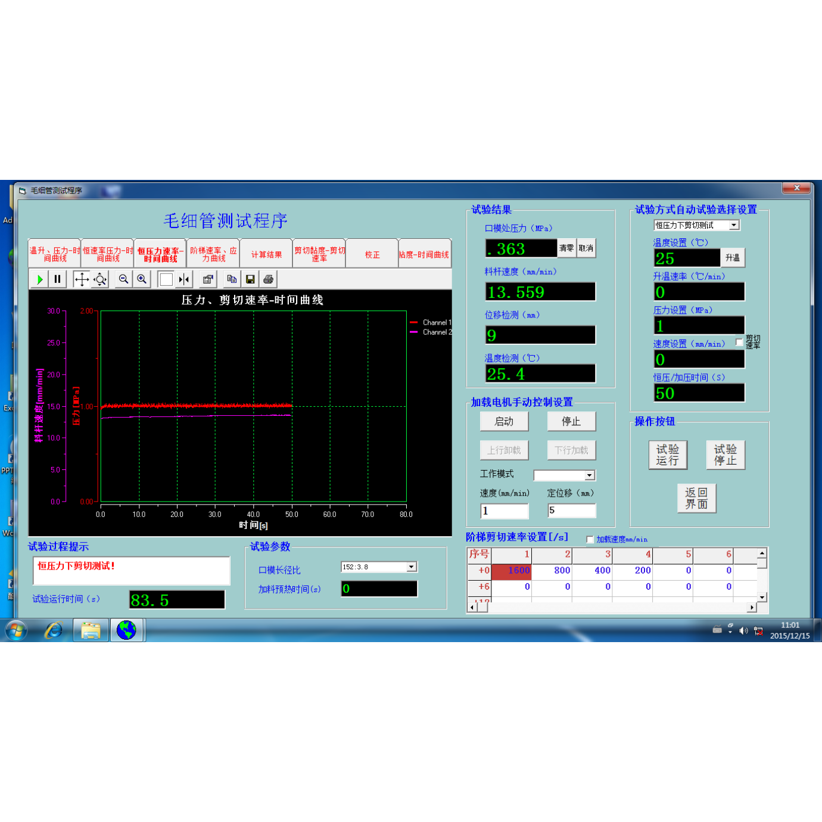Click the 定位移 input showing 5
822x822 pixels.
572,510
